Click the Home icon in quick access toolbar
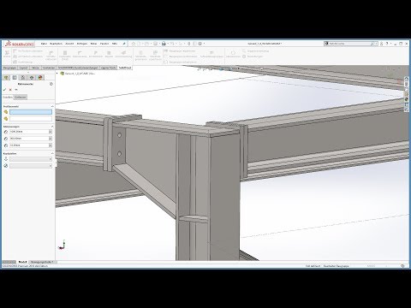This screenshot has height=308, width=411. [134, 44]
